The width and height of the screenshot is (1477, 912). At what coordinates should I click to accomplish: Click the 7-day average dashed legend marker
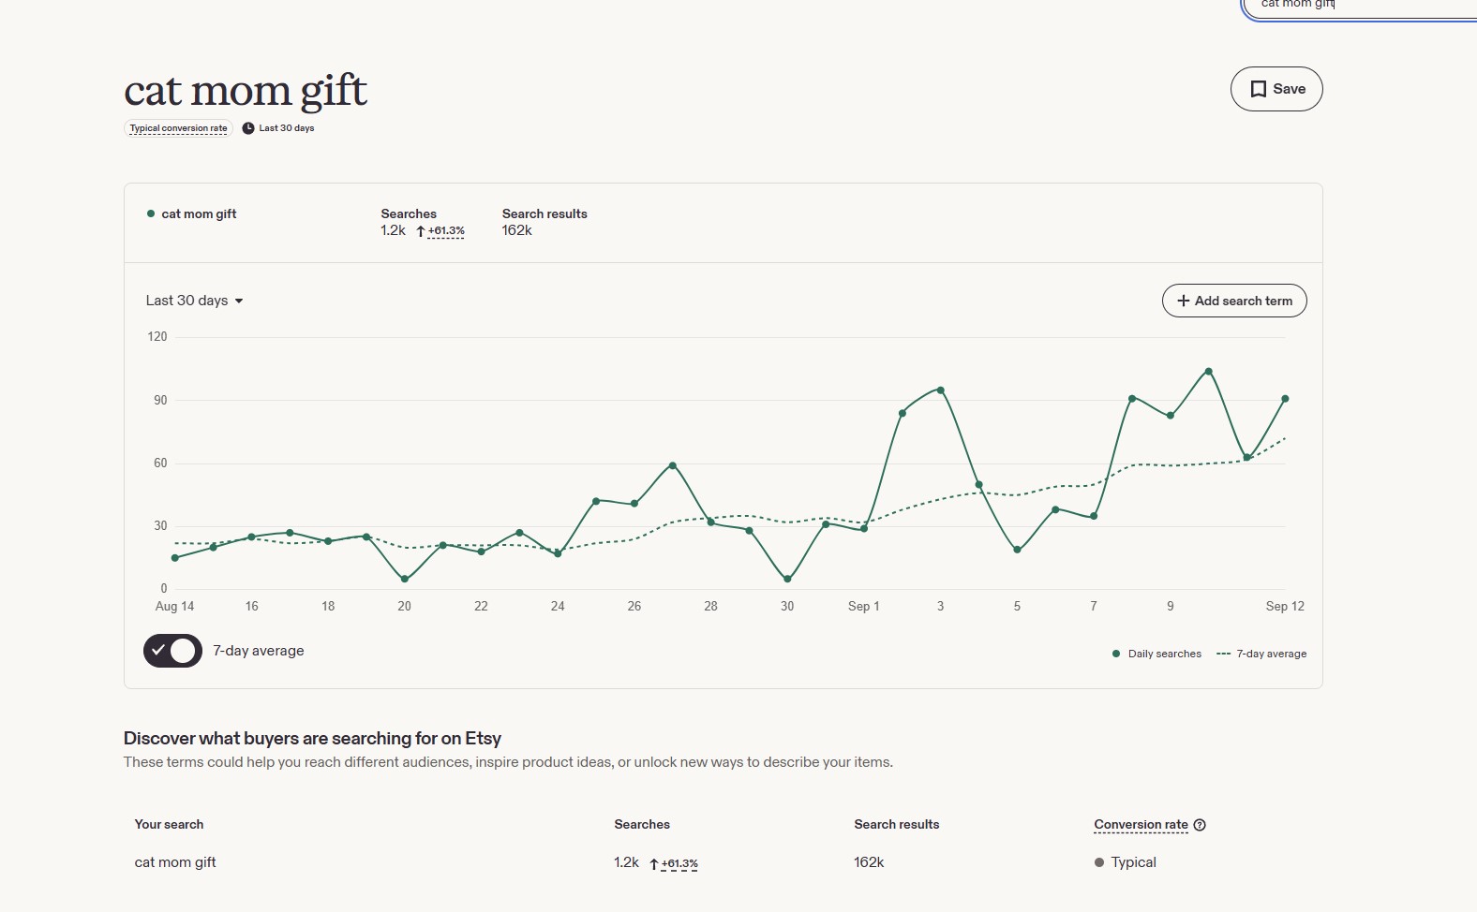coord(1223,654)
